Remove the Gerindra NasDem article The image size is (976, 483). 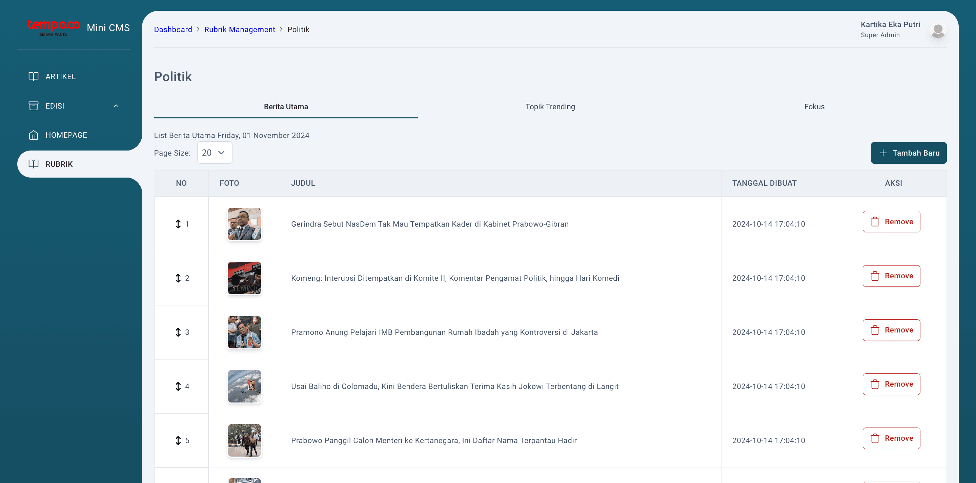[x=891, y=222]
